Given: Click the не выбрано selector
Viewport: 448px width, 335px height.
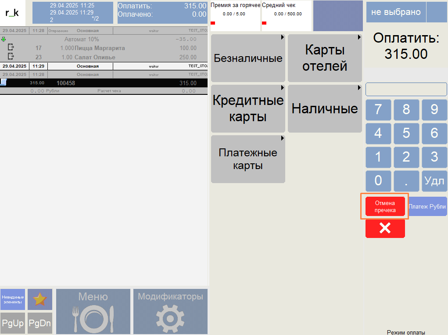Looking at the screenshot, I should pyautogui.click(x=396, y=12).
